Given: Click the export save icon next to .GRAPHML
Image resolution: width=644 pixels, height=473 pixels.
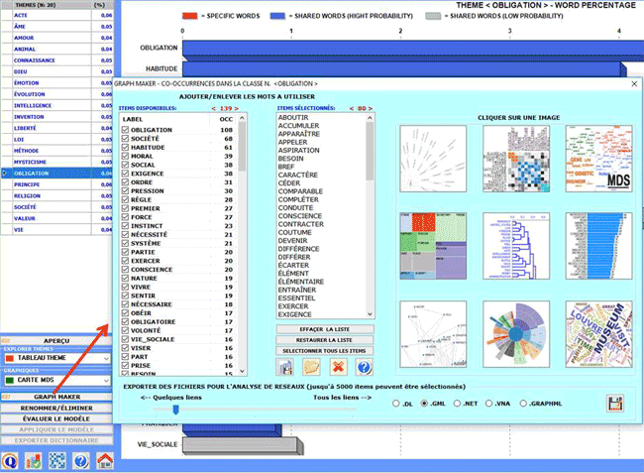Looking at the screenshot, I should [615, 404].
